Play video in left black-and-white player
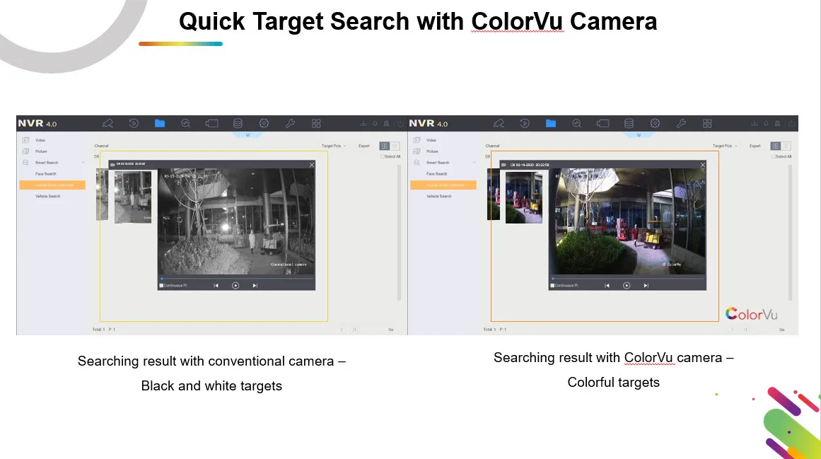 click(235, 286)
